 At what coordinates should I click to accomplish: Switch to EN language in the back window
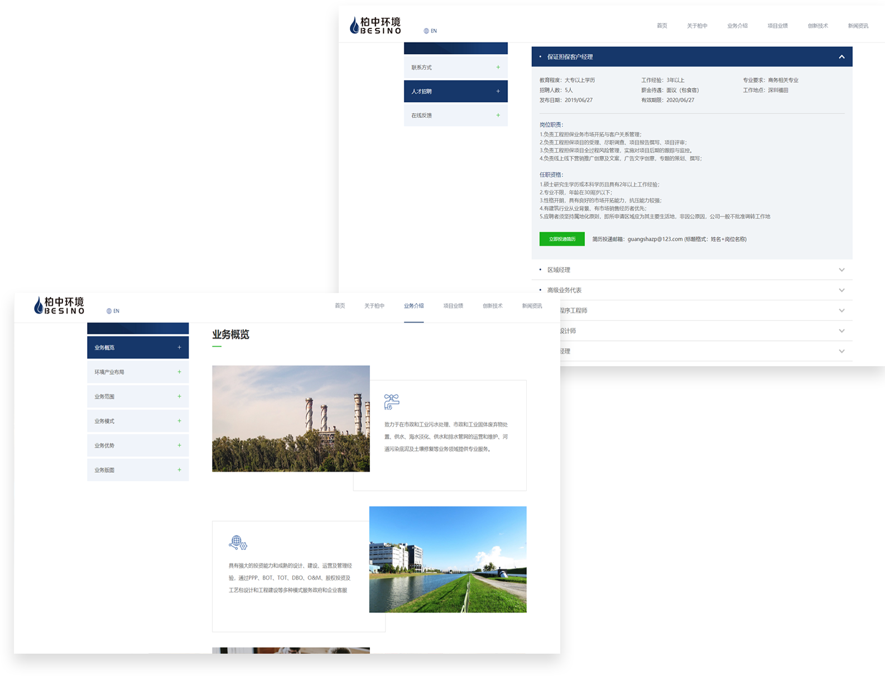click(x=430, y=31)
